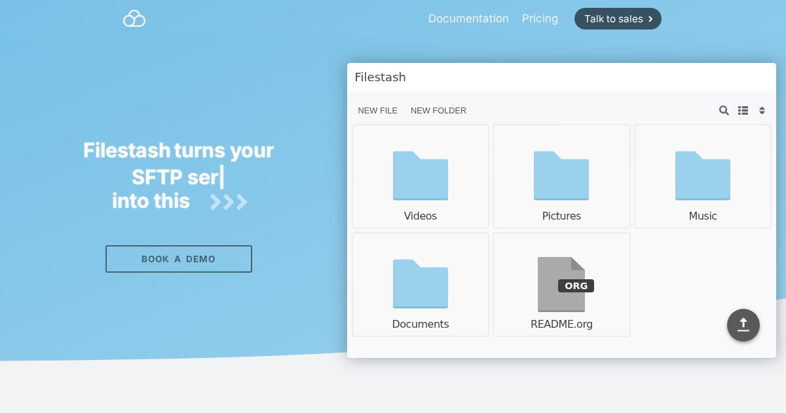This screenshot has width=786, height=413.
Task: Click the Filestash panel title
Action: tap(381, 77)
